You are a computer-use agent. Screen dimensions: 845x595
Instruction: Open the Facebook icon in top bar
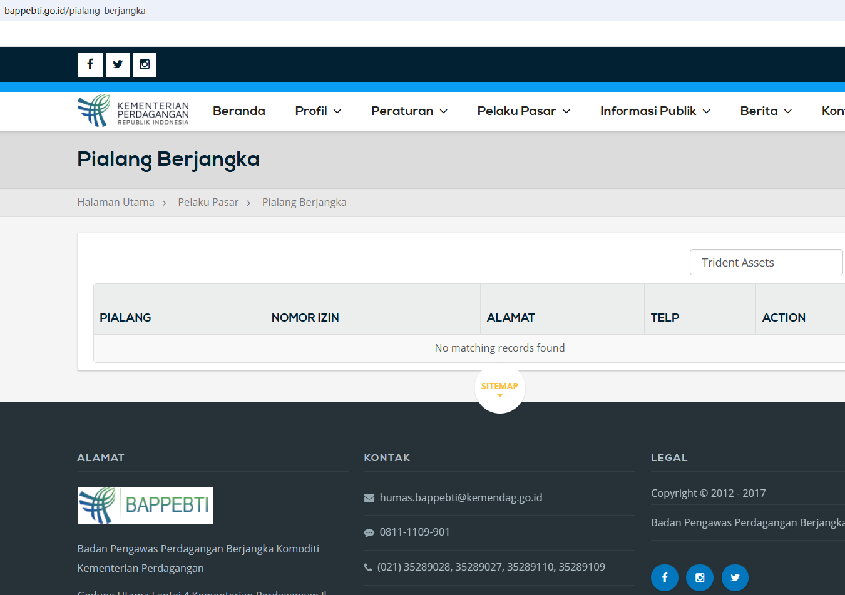pyautogui.click(x=90, y=64)
